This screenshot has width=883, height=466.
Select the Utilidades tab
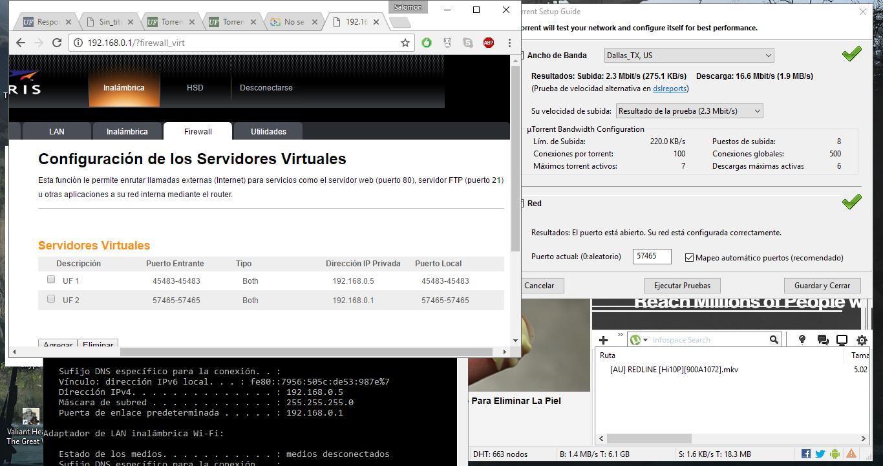tap(268, 131)
